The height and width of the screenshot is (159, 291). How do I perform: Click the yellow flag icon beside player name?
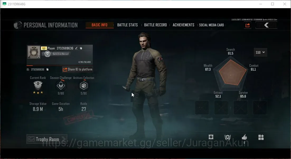coord(44,48)
